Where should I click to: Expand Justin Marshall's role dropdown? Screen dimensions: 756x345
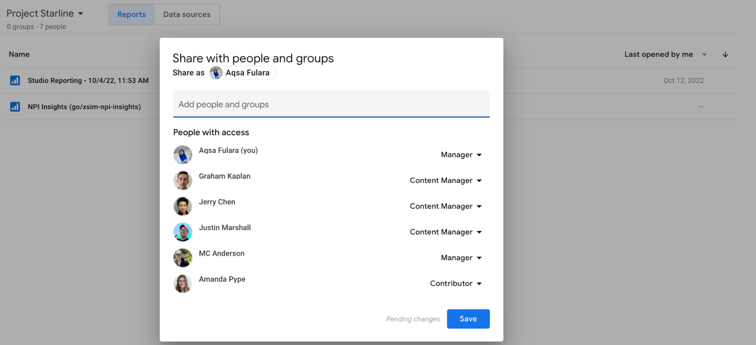click(x=446, y=232)
